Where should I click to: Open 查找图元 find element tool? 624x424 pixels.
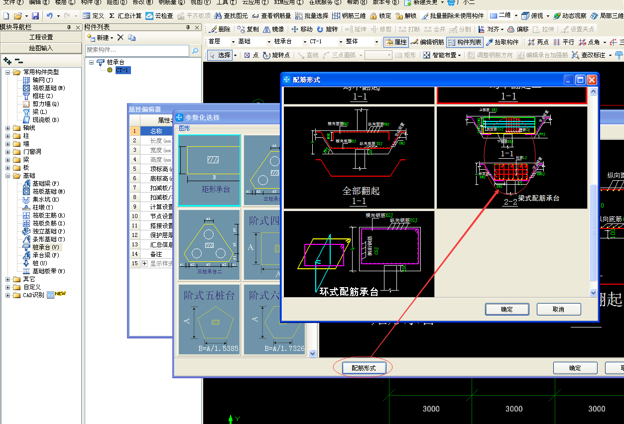click(x=231, y=16)
